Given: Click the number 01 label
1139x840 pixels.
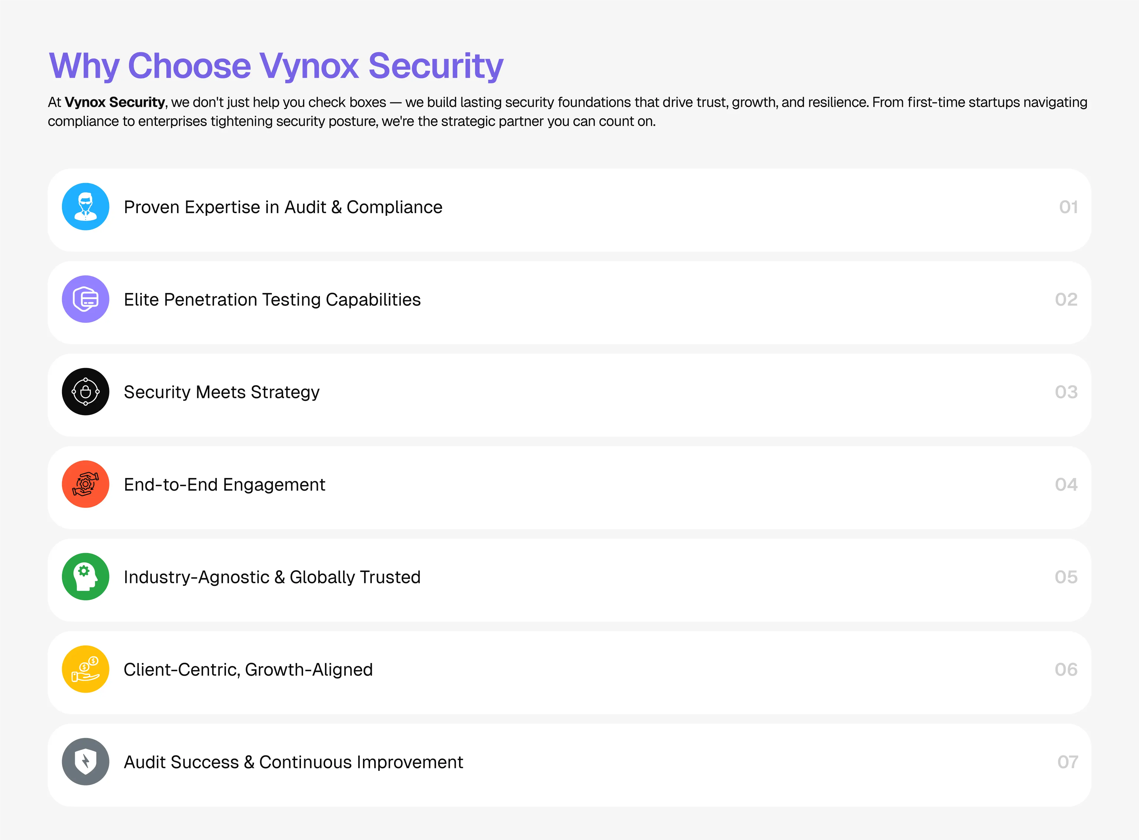Looking at the screenshot, I should [1068, 208].
